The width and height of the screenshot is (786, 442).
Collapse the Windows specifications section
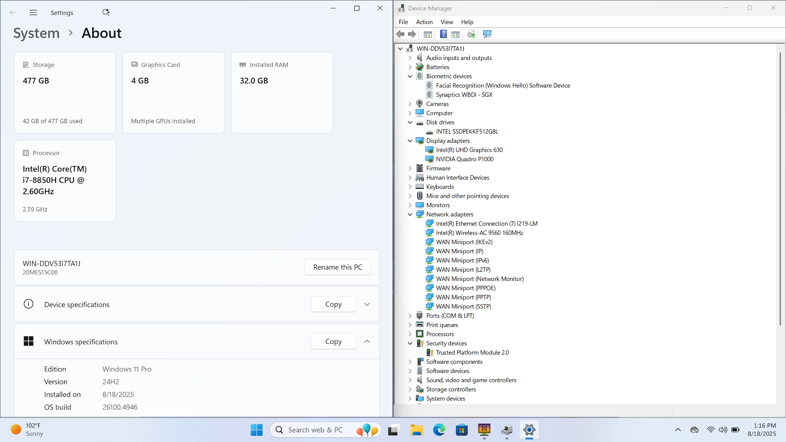(x=367, y=341)
